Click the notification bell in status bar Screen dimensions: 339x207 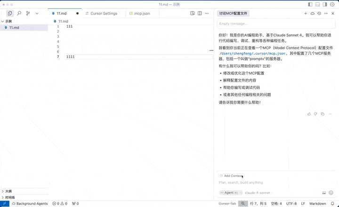332,204
